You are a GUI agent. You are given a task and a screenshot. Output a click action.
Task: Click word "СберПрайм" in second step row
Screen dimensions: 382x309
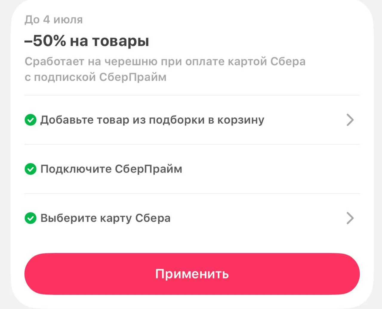click(148, 169)
